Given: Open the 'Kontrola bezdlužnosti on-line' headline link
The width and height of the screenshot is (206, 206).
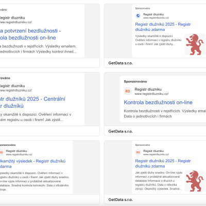Looking at the screenshot, I should click(158, 102).
